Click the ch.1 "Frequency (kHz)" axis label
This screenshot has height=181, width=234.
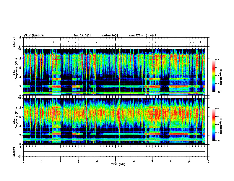click(16, 68)
